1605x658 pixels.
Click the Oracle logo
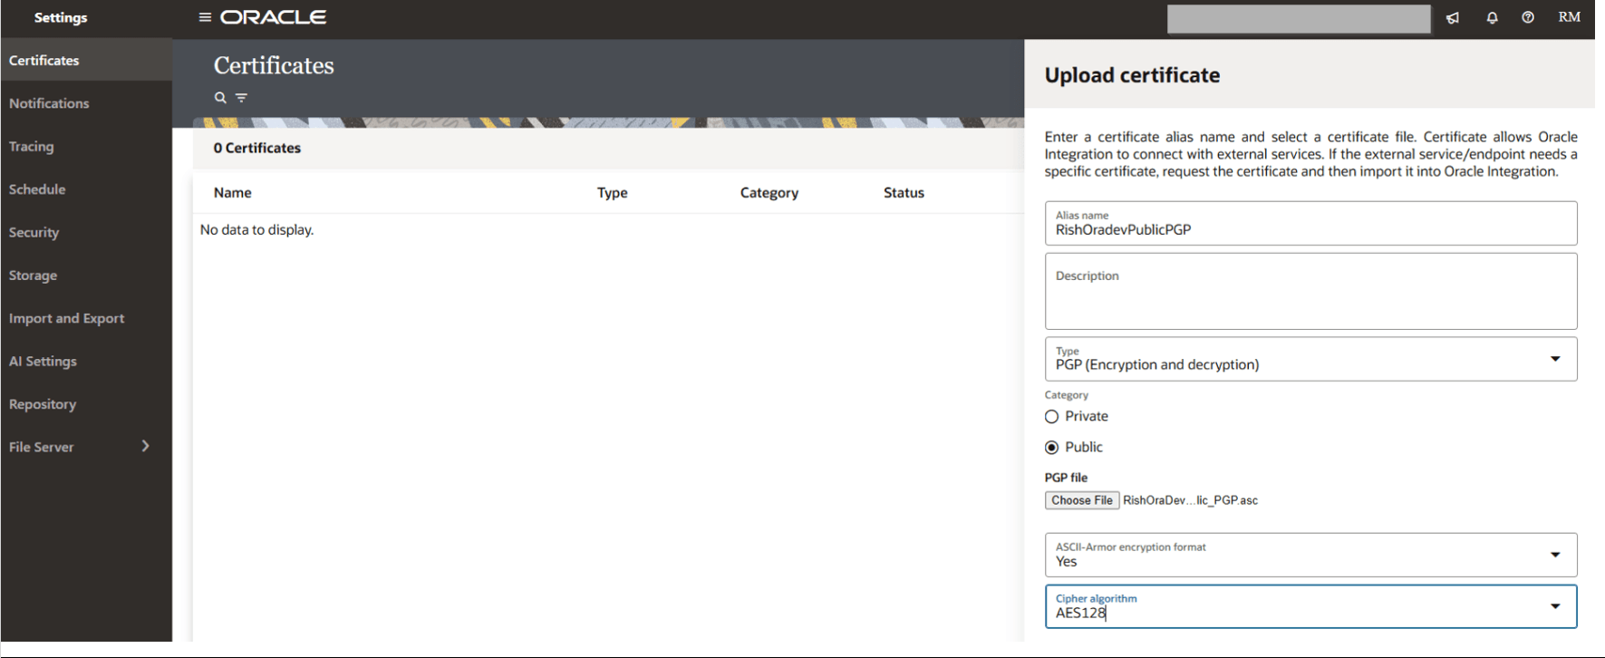pos(274,17)
